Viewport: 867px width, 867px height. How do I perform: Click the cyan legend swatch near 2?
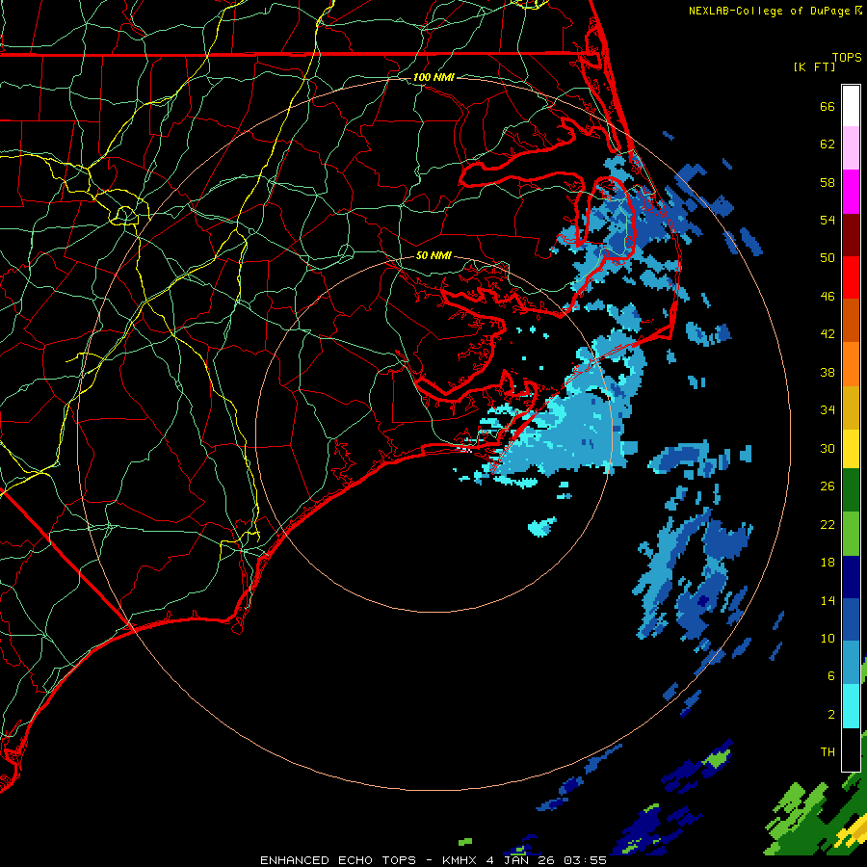[851, 706]
